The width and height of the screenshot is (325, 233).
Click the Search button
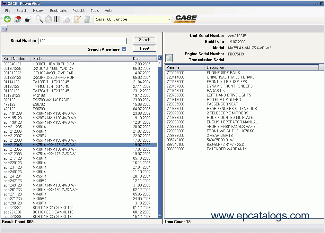145,39
